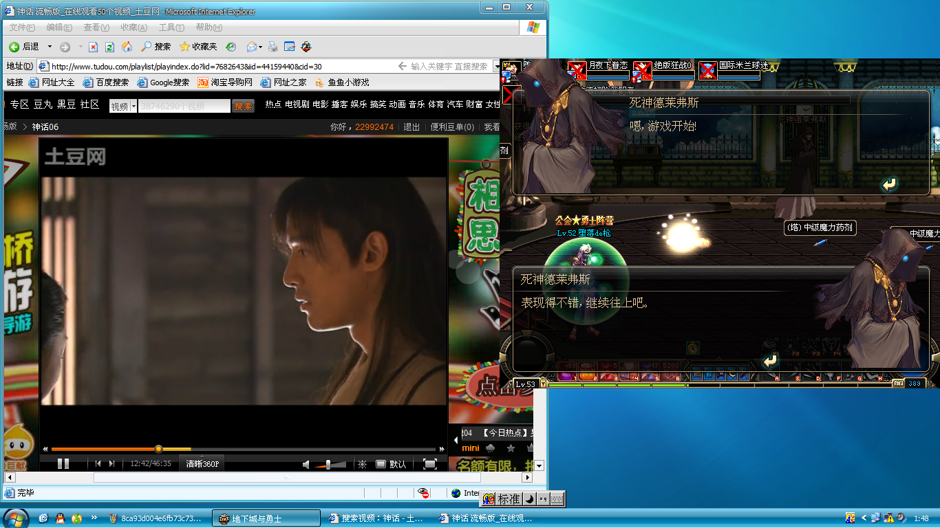The width and height of the screenshot is (940, 528).
Task: Expand hidden quick launch items chevron
Action: 94,518
